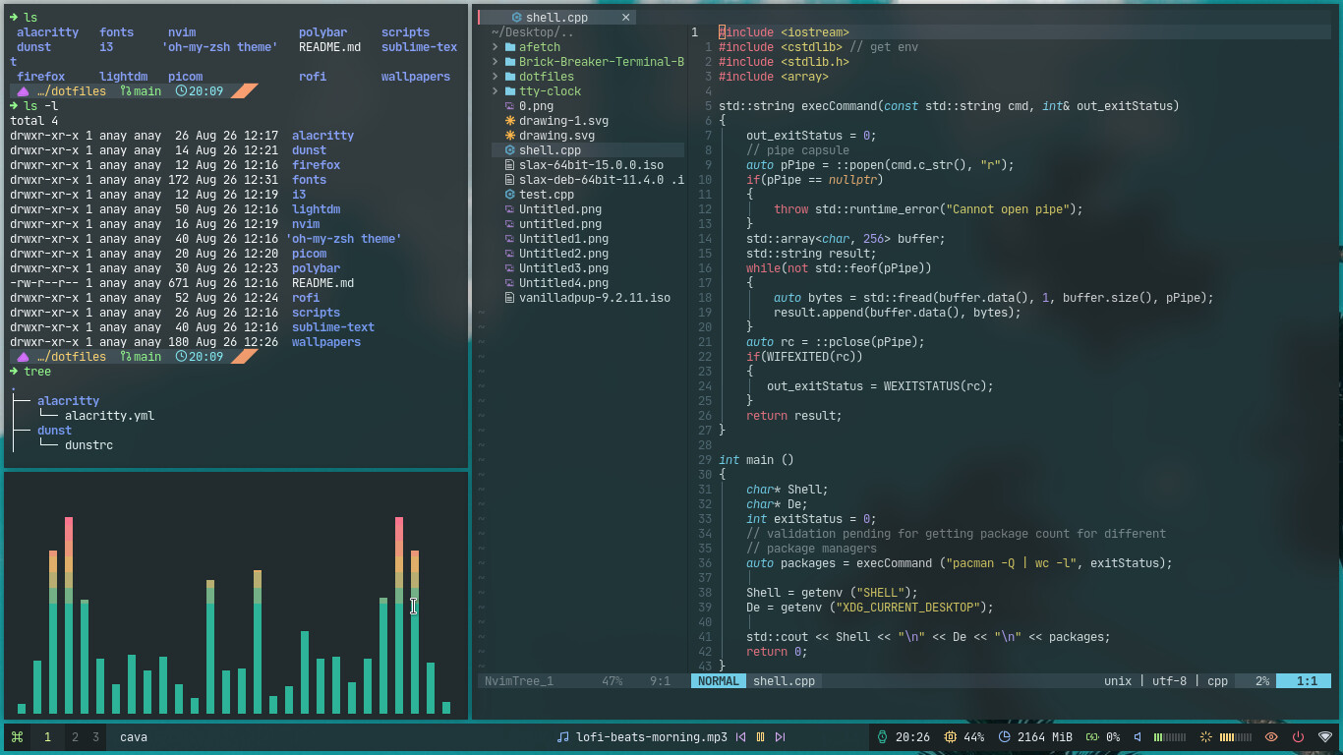Open the Wi-Fi network icon
1343x755 pixels.
(x=1324, y=736)
